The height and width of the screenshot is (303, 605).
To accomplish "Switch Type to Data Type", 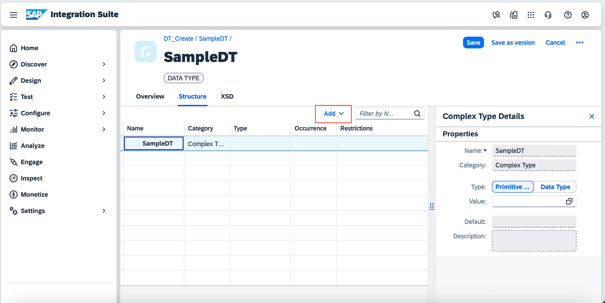I will tap(555, 187).
